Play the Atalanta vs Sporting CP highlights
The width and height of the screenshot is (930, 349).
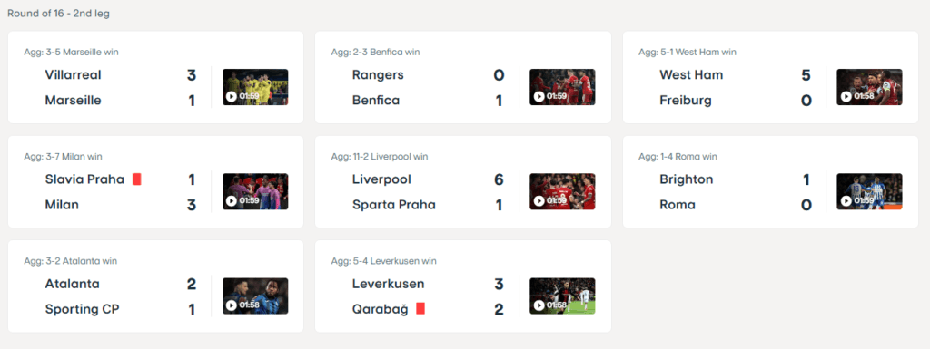pos(255,296)
